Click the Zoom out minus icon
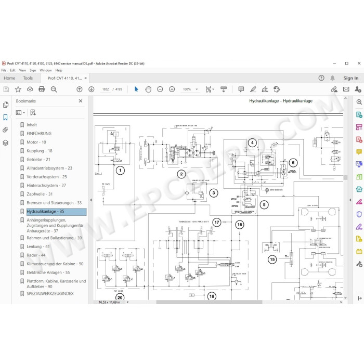The height and width of the screenshot is (364, 364). coord(160,89)
